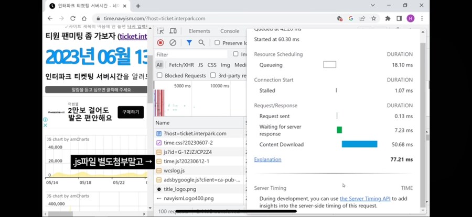The height and width of the screenshot is (217, 472).
Task: Enable Preserve log checkbox
Action: pyautogui.click(x=217, y=43)
